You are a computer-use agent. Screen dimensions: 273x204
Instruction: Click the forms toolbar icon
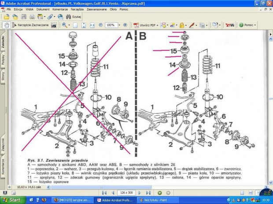tap(202, 25)
